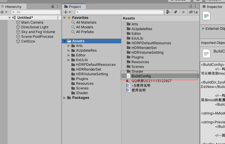
Task: Select the CellSize object
Action: (x=28, y=41)
